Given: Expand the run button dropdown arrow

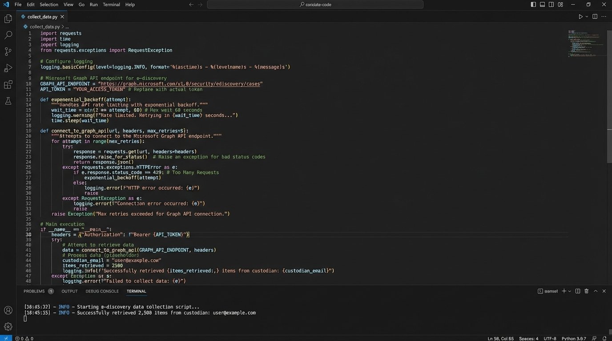Looking at the screenshot, I should (587, 16).
